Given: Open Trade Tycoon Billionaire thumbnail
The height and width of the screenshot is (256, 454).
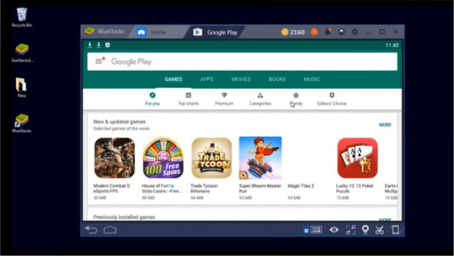Looking at the screenshot, I should click(212, 158).
